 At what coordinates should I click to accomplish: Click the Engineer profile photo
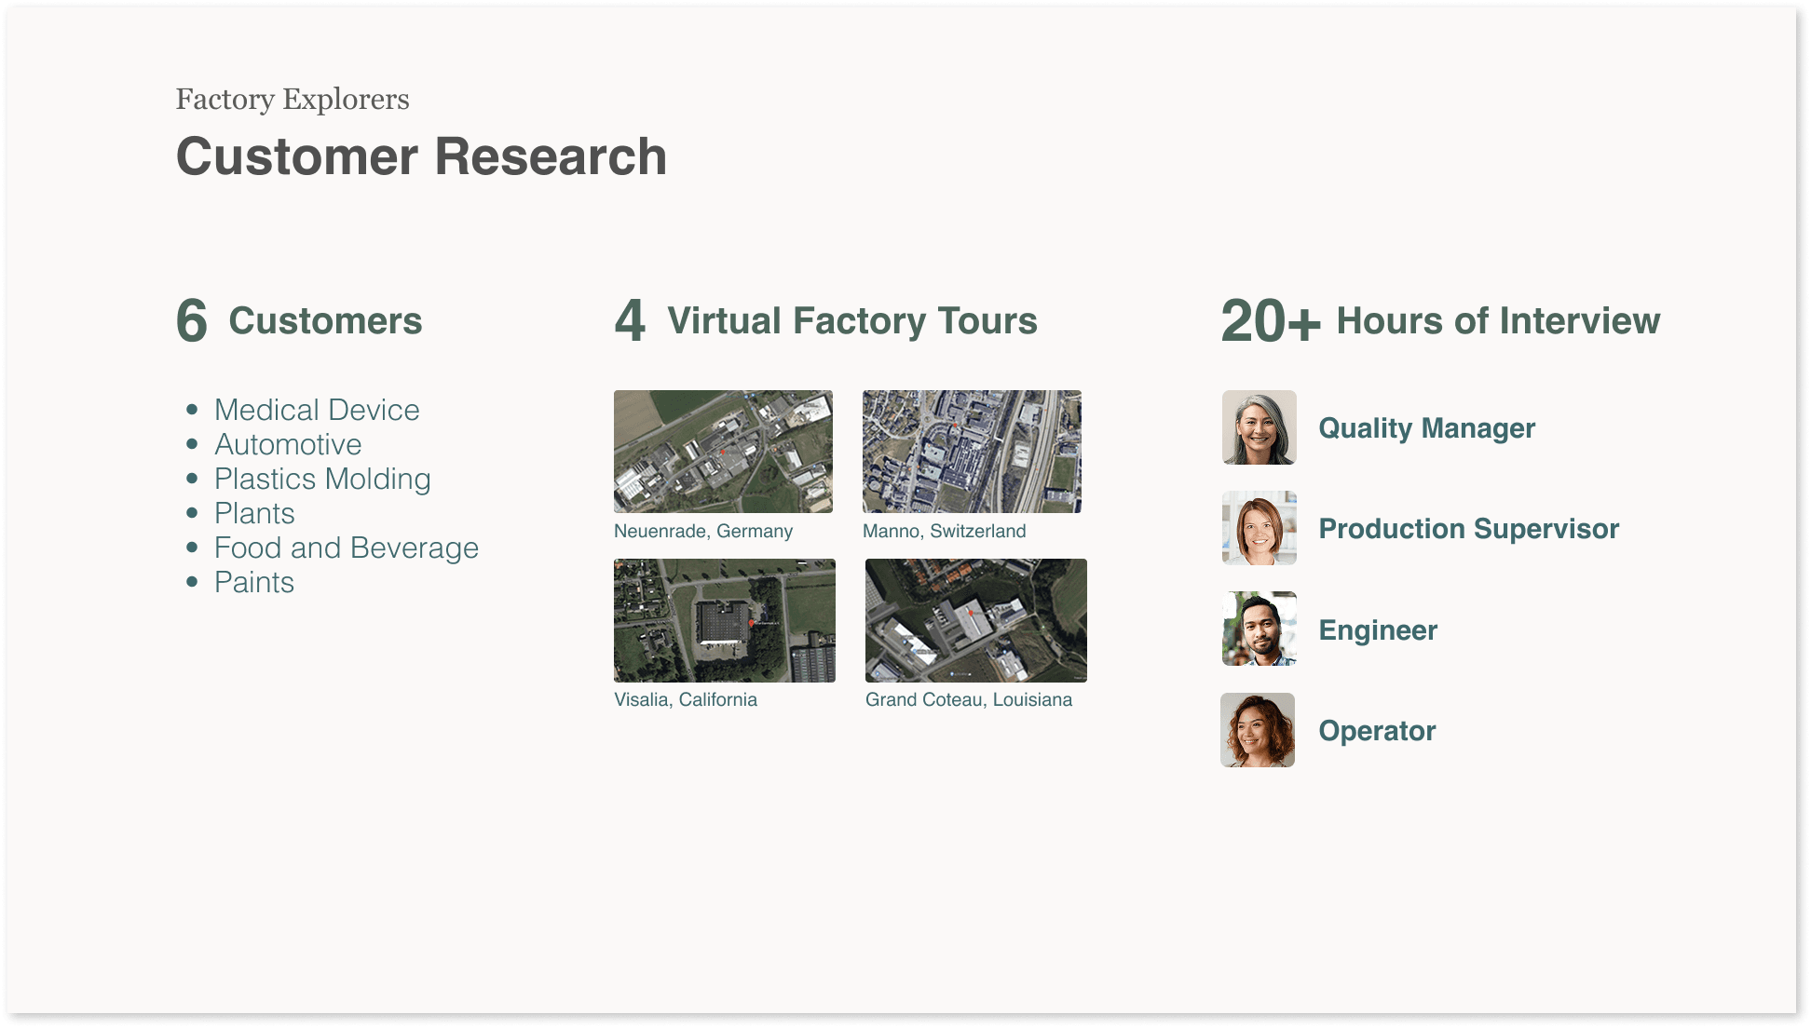(x=1259, y=629)
